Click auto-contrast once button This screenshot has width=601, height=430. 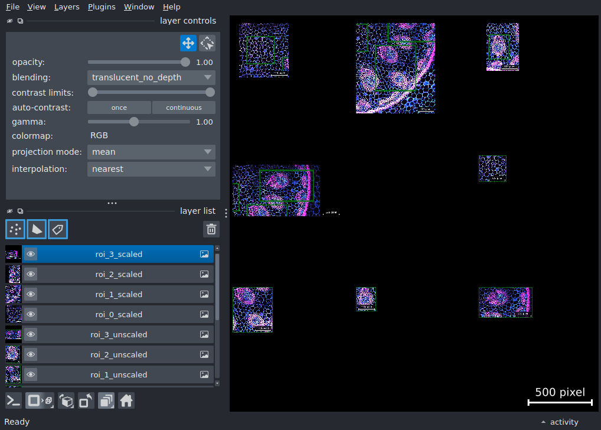tap(119, 107)
